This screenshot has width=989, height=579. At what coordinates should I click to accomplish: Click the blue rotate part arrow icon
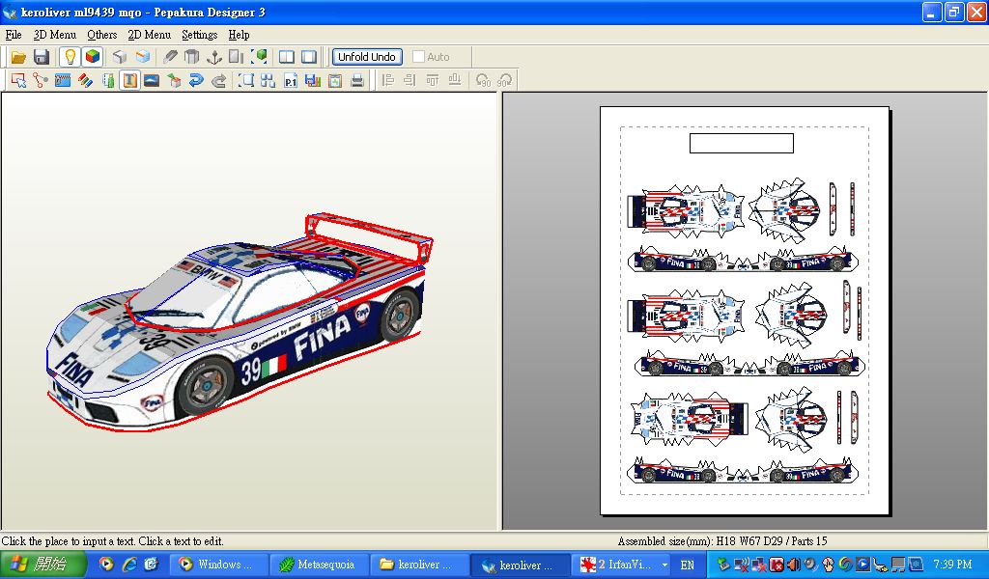tap(196, 81)
